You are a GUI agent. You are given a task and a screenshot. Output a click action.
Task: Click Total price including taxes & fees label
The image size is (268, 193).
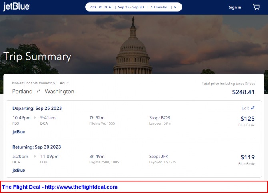228,84
